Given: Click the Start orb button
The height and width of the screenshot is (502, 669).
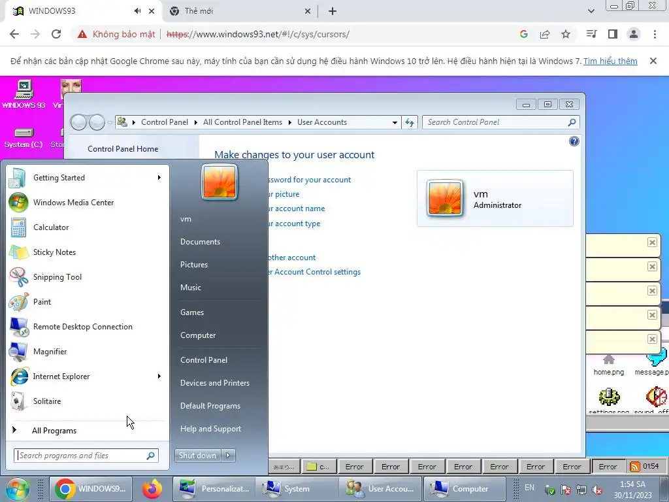Looking at the screenshot, I should [16, 489].
